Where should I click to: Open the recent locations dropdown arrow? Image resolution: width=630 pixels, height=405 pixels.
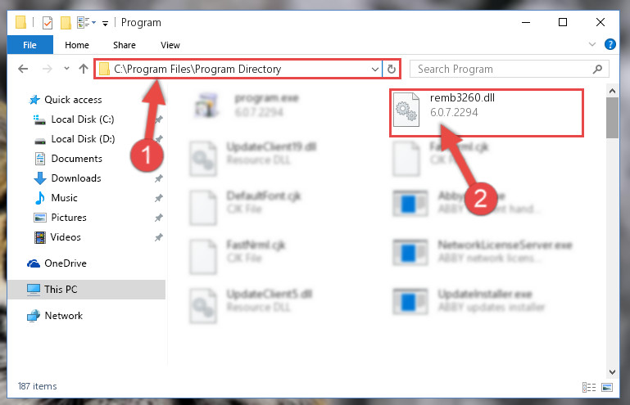(x=66, y=69)
